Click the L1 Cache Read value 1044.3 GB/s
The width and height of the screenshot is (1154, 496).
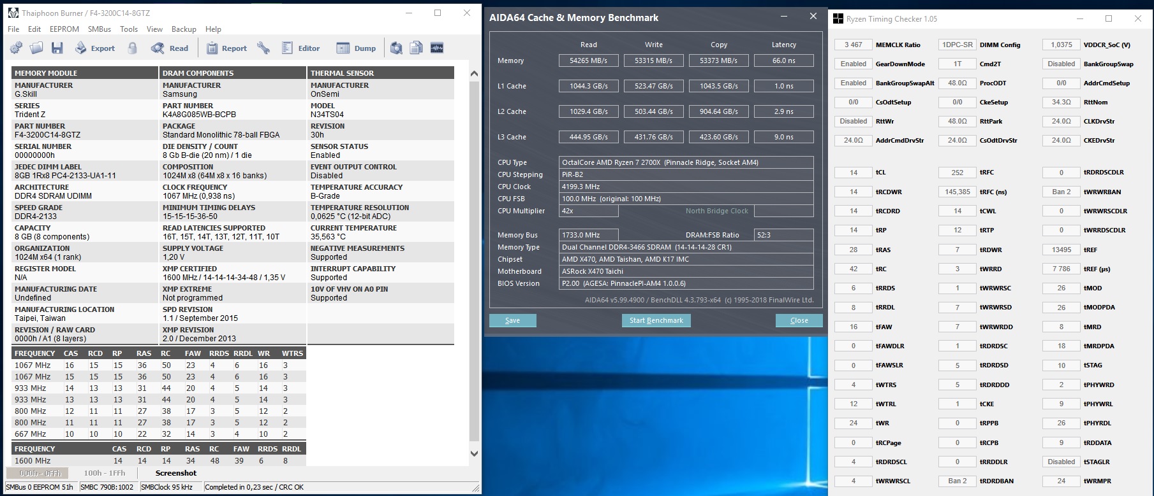[x=589, y=86]
